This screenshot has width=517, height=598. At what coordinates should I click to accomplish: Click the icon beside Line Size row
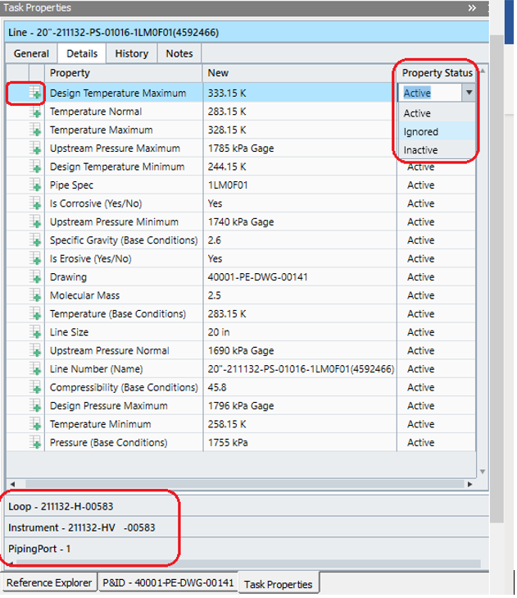35,332
